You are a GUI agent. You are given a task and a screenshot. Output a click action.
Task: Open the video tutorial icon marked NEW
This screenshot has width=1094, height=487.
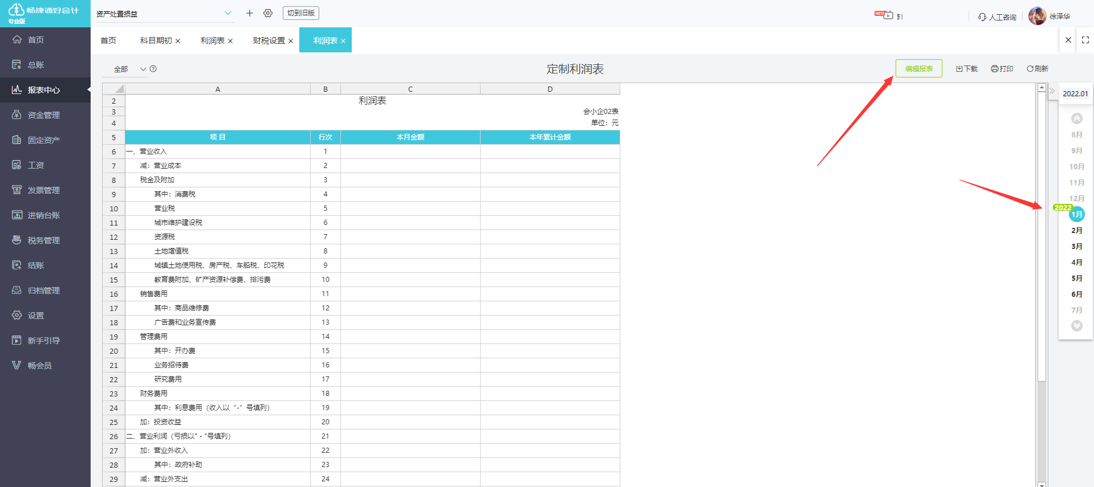[884, 15]
